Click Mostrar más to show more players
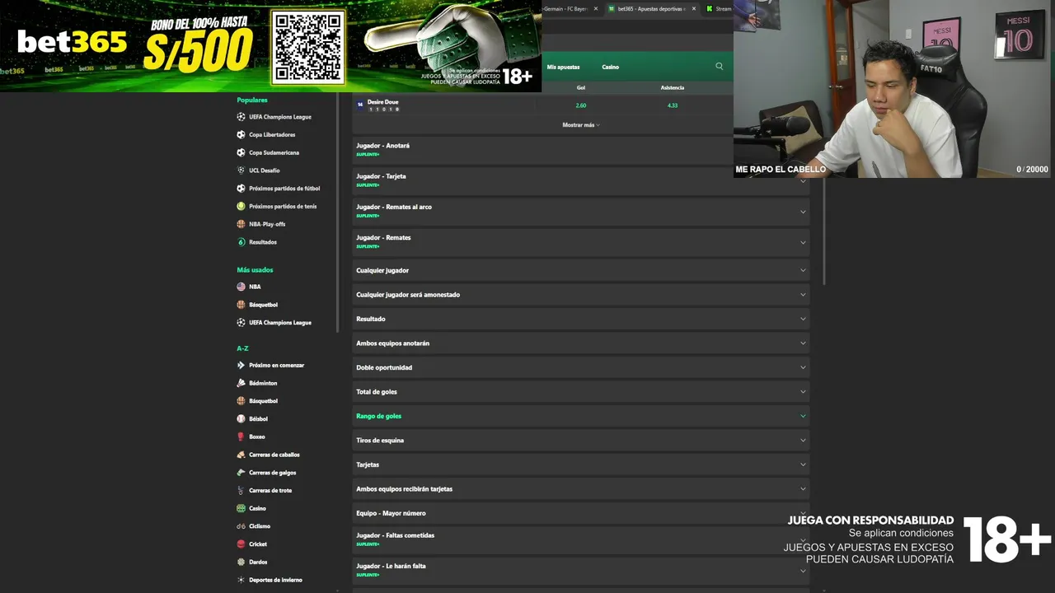Screen dimensions: 1055x593 pos(581,125)
